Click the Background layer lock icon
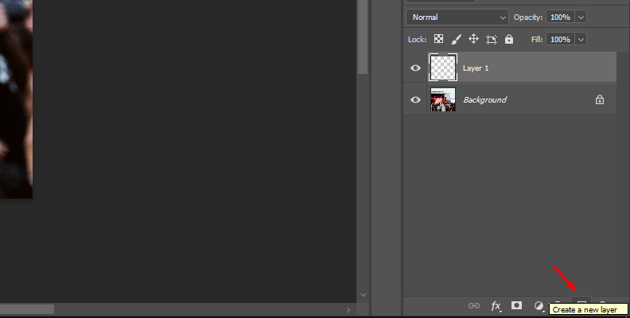Image resolution: width=630 pixels, height=318 pixels. click(x=600, y=99)
